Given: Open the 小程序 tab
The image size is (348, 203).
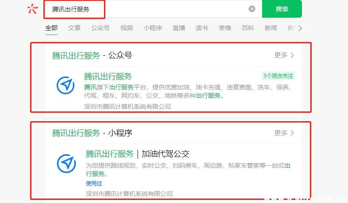Looking at the screenshot, I should [153, 28].
